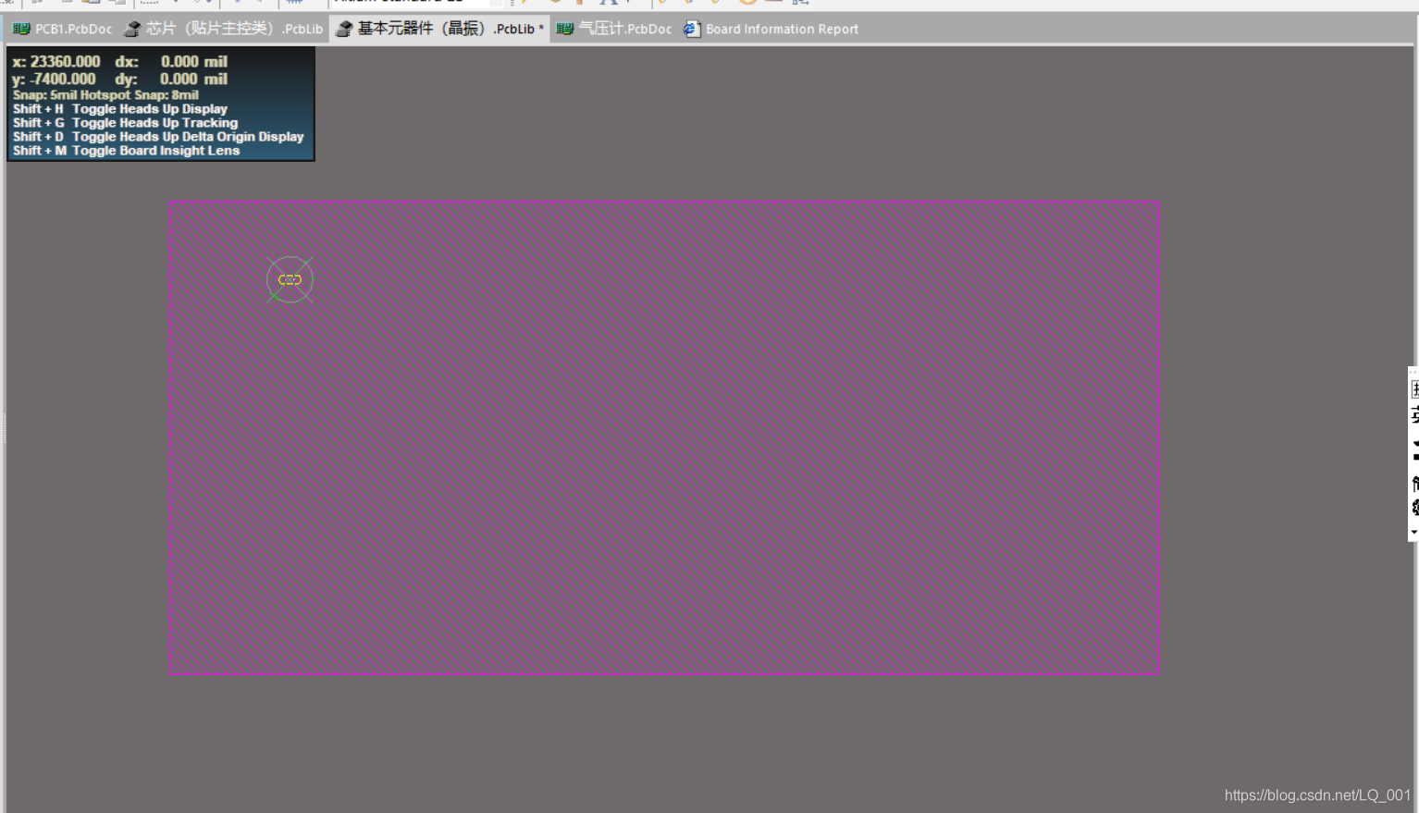The height and width of the screenshot is (813, 1419).
Task: Switch to the PCB1.PcbDoc tab
Action: point(62,29)
